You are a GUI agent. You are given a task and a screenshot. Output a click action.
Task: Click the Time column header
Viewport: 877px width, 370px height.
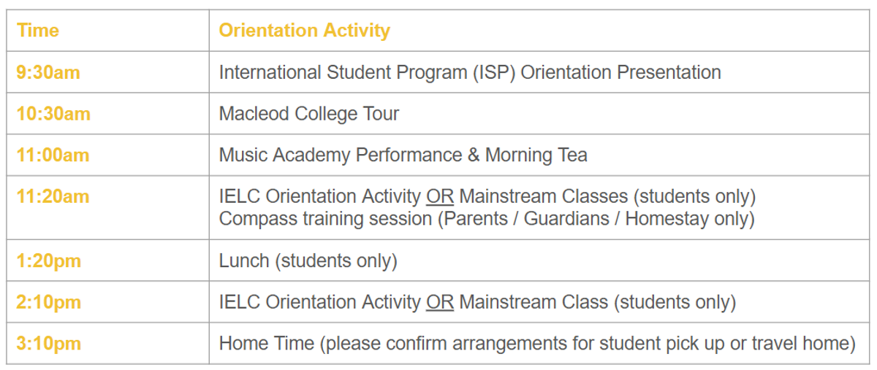pyautogui.click(x=38, y=31)
